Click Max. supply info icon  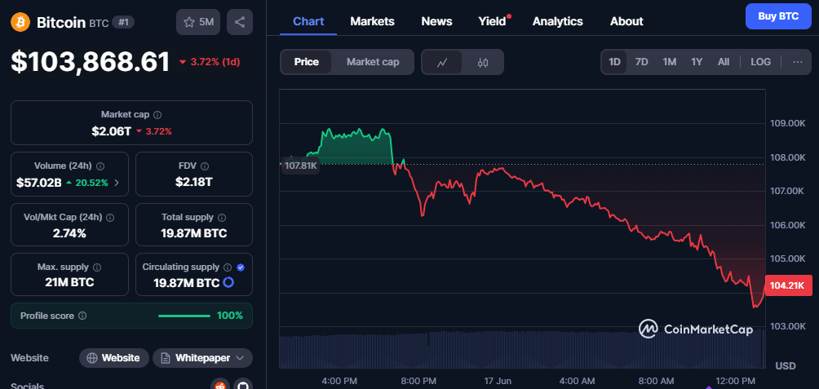point(97,267)
